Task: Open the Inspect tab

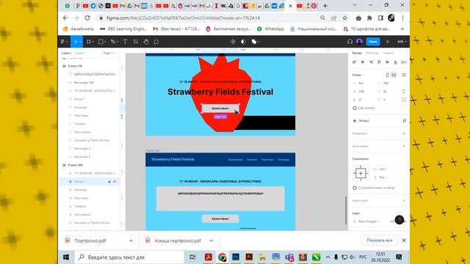Action: point(388,53)
